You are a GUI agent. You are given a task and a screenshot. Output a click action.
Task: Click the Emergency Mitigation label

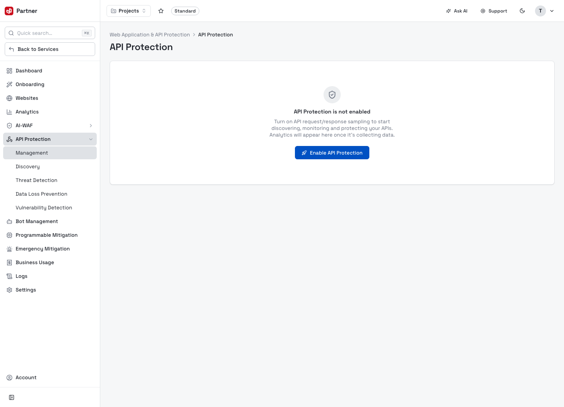pyautogui.click(x=43, y=249)
